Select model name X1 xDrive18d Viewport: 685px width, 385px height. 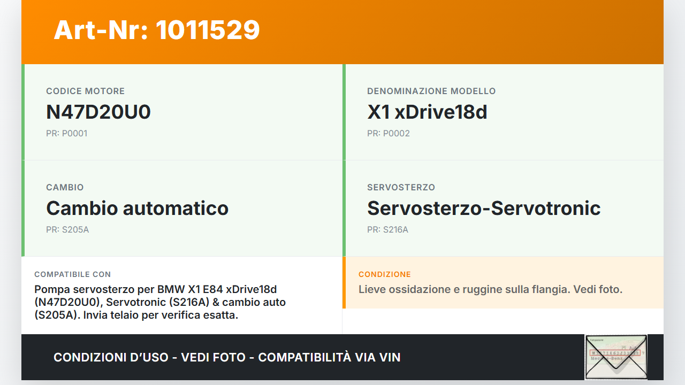click(427, 112)
